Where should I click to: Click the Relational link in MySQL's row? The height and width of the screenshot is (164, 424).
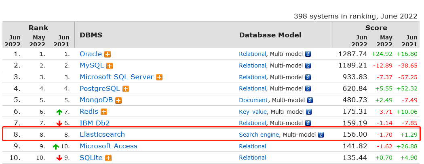(x=253, y=66)
